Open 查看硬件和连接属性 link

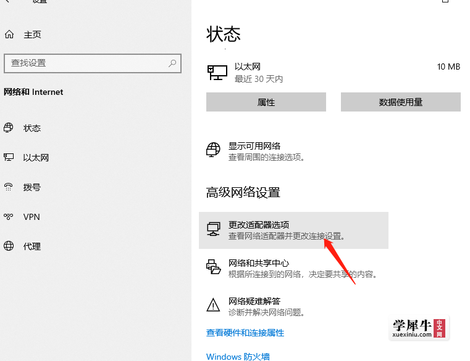click(x=245, y=333)
